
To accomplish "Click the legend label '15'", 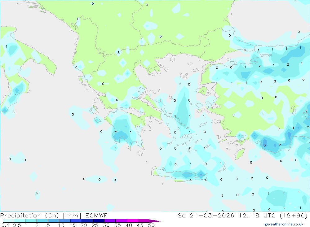I will [x=73, y=225].
